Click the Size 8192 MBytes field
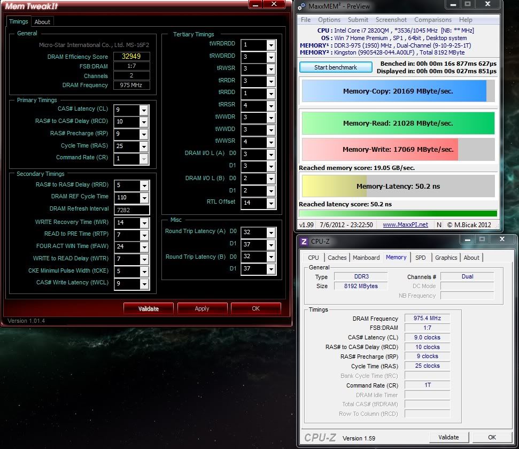 361,286
